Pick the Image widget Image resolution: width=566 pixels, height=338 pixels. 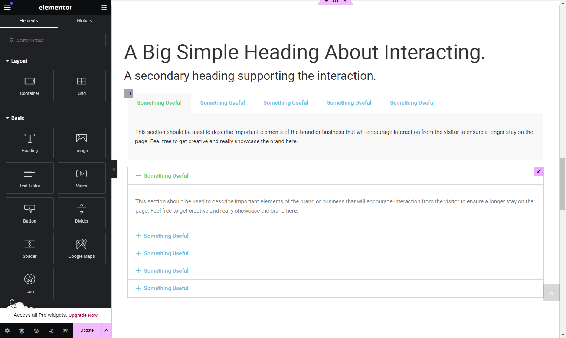tap(82, 142)
